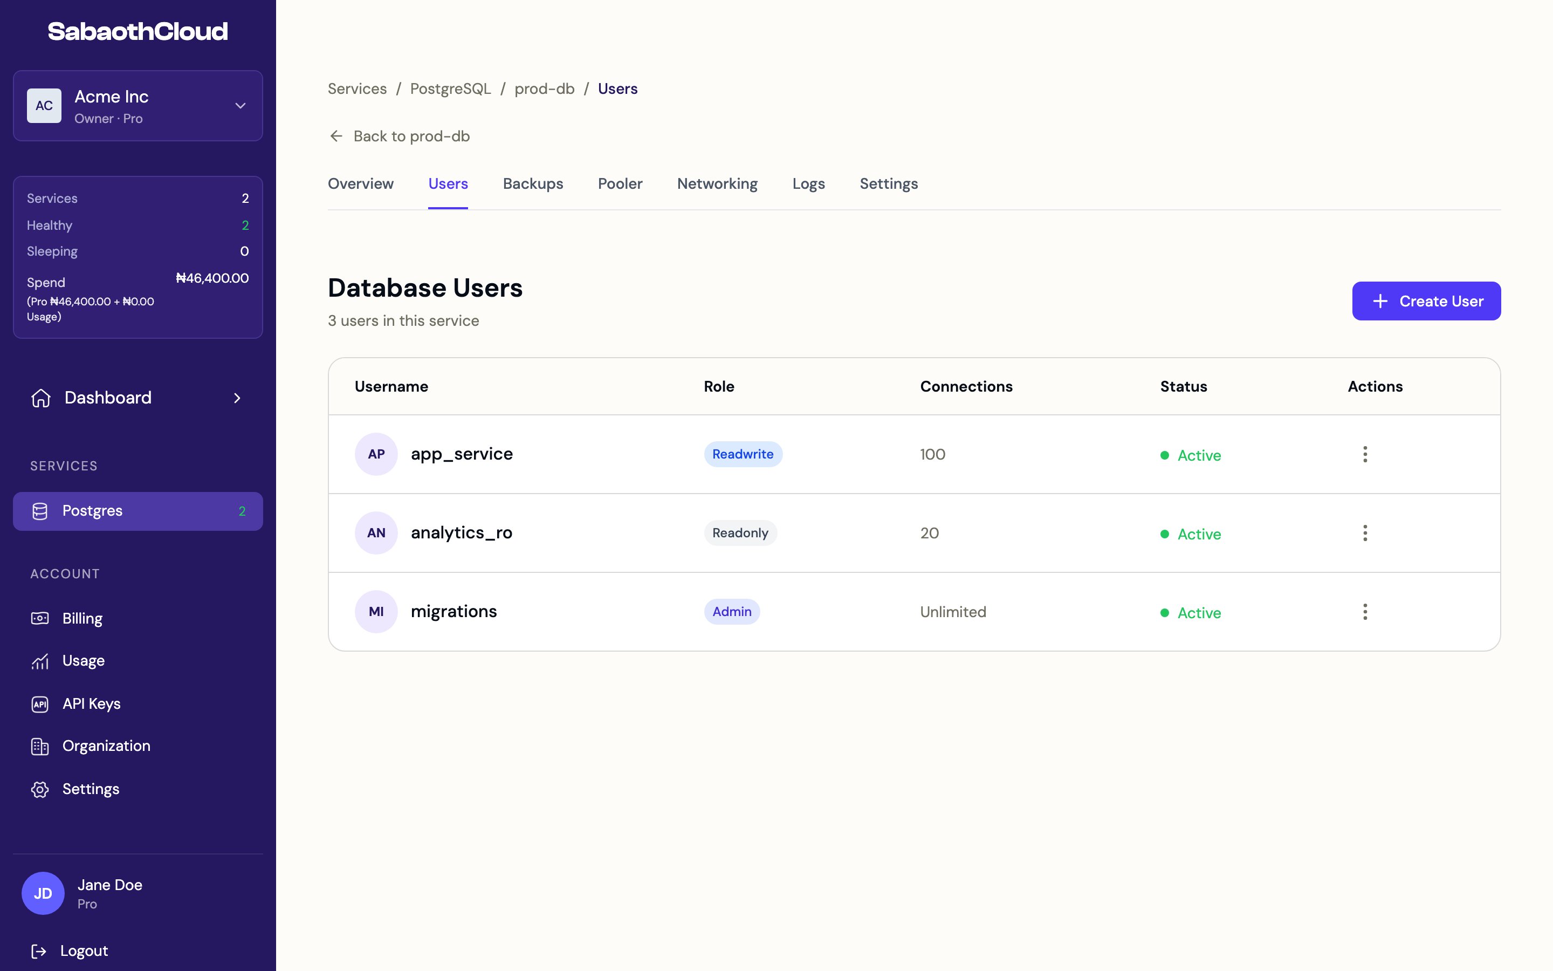Click the back arrow beside Back to prod-db

tap(336, 136)
